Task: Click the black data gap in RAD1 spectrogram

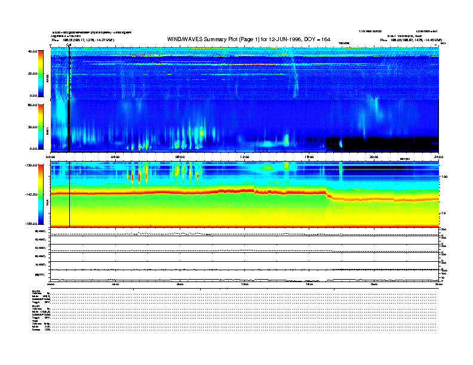Action: (382, 144)
